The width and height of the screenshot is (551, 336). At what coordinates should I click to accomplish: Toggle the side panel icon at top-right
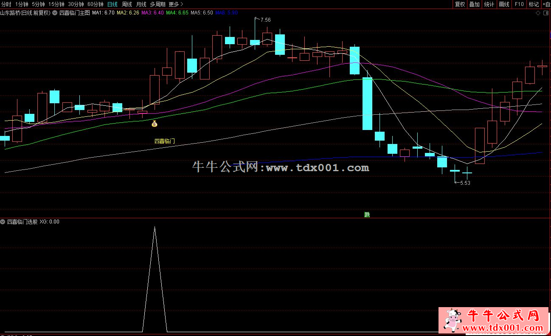[546, 13]
